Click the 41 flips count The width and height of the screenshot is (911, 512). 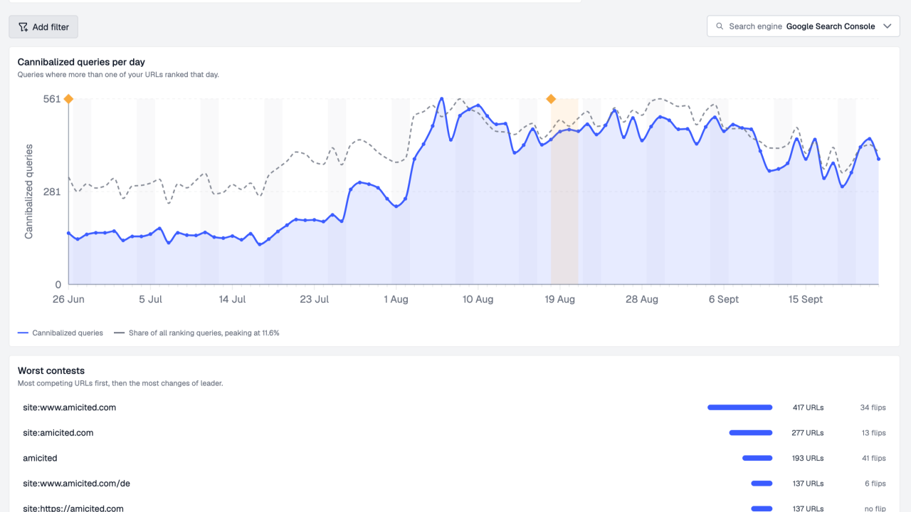point(873,458)
